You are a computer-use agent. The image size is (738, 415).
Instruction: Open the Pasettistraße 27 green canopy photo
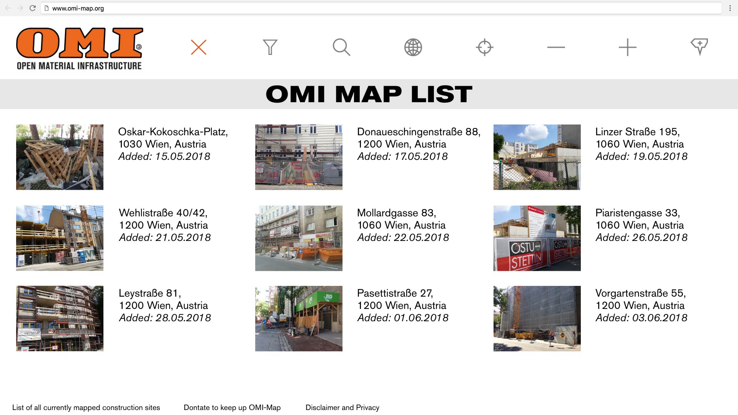tap(299, 318)
